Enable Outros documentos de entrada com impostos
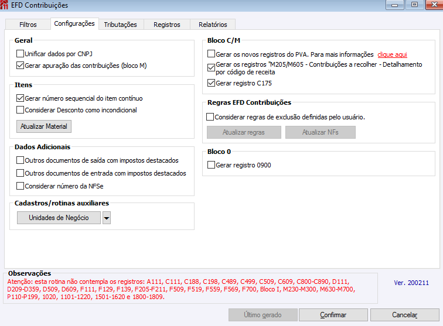The height and width of the screenshot is (326, 443). point(20,173)
